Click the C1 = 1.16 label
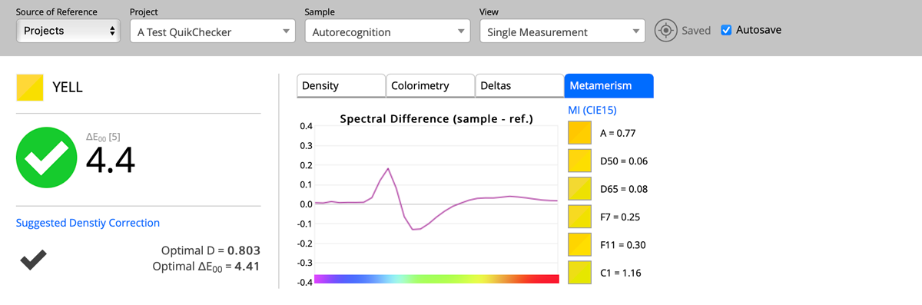The height and width of the screenshot is (305, 922). pyautogui.click(x=621, y=274)
